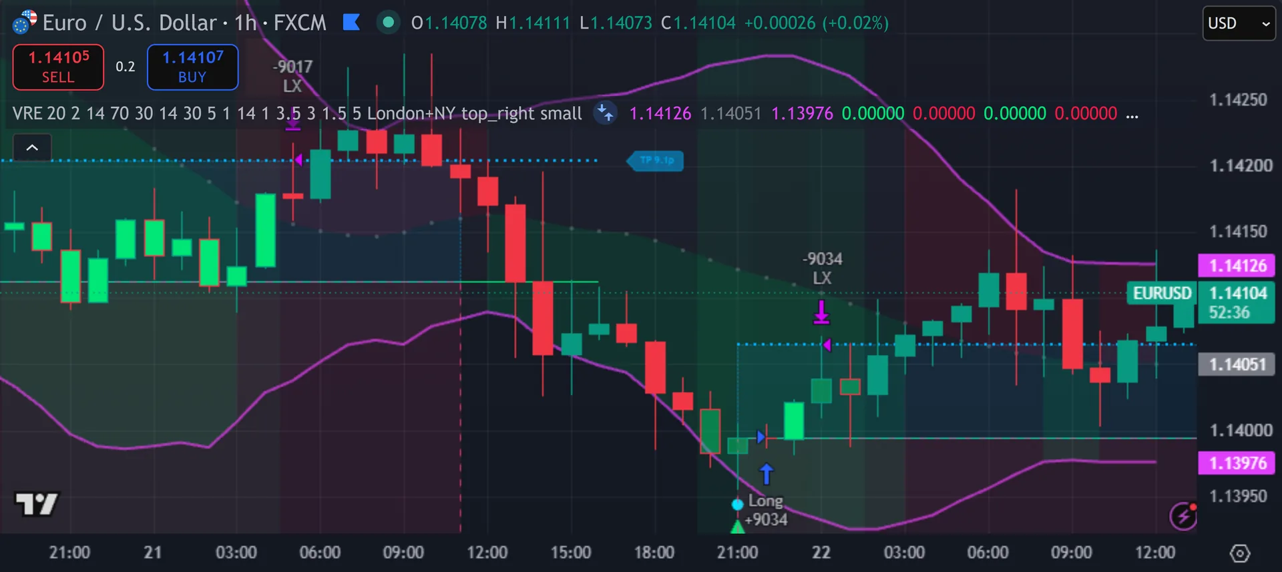Click the 18:00 time axis label

[654, 553]
